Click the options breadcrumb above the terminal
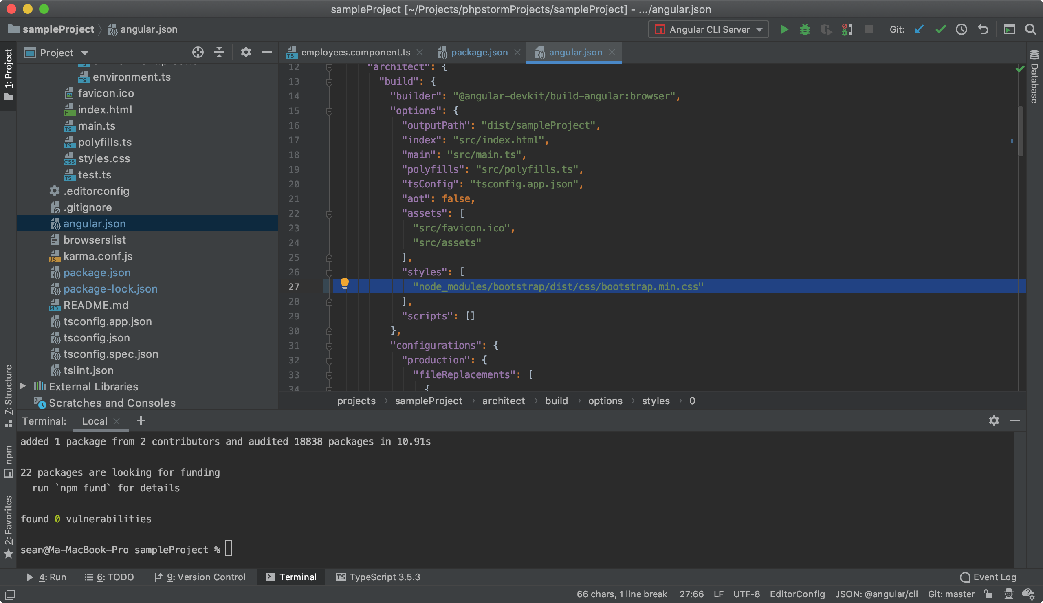 tap(605, 401)
